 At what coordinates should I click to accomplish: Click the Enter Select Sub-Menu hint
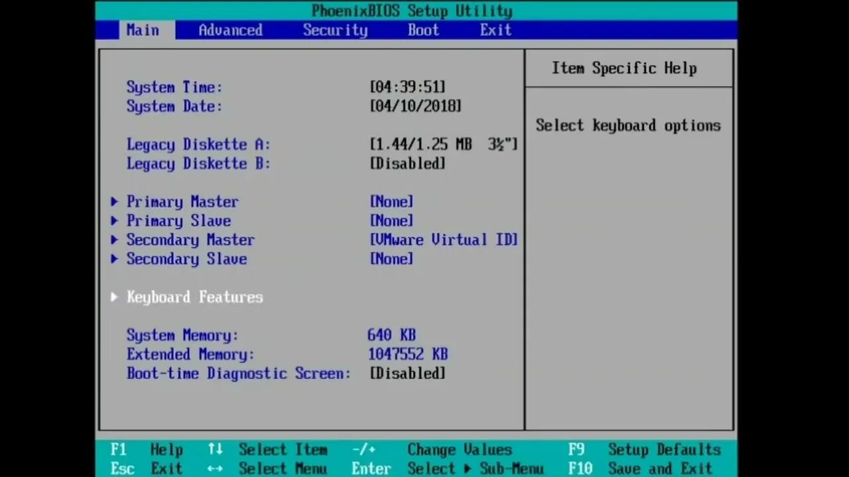(x=448, y=469)
